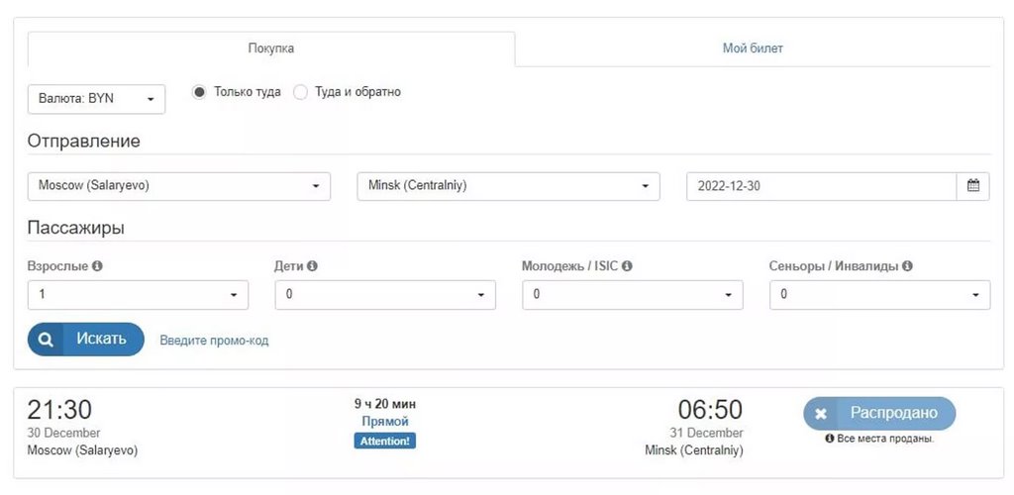The width and height of the screenshot is (1014, 495).
Task: Click info icon next to Молодежь / ISIC
Action: 627,266
